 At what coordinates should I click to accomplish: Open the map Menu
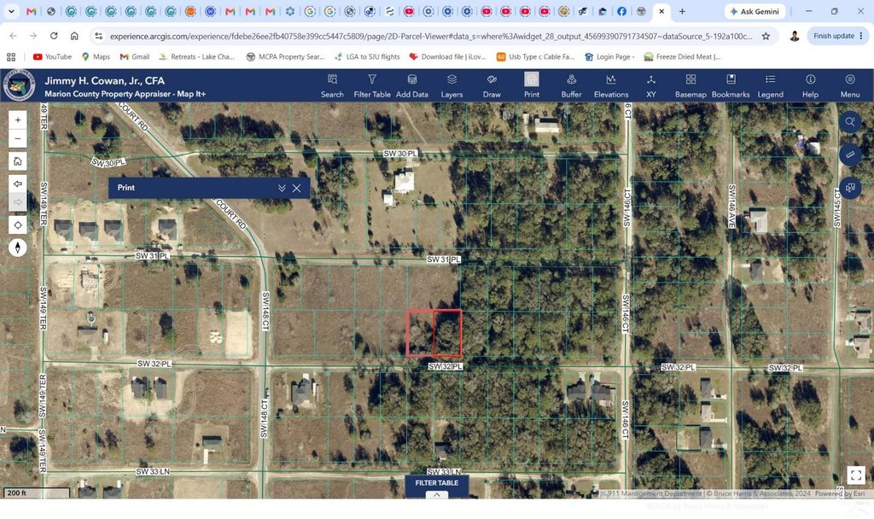[x=850, y=86]
